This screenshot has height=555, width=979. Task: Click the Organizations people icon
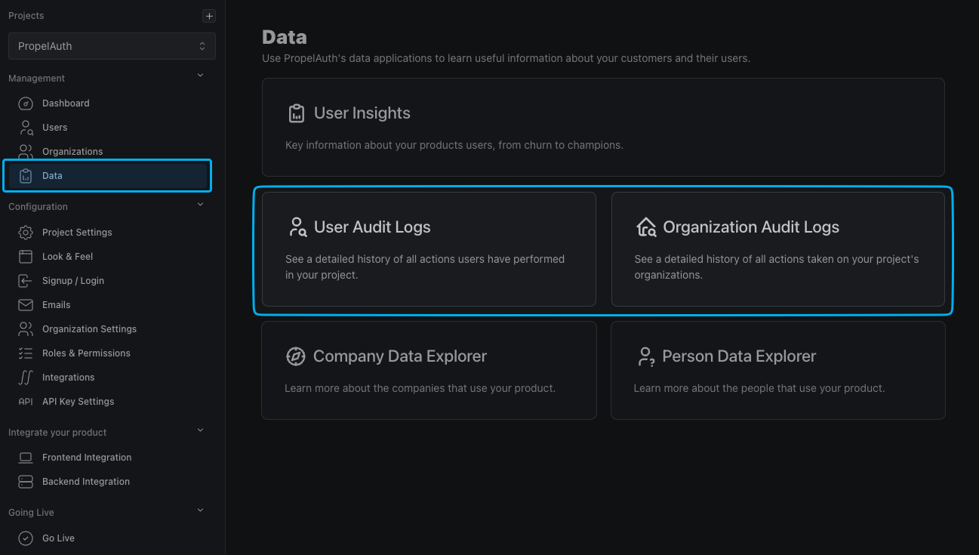26,152
